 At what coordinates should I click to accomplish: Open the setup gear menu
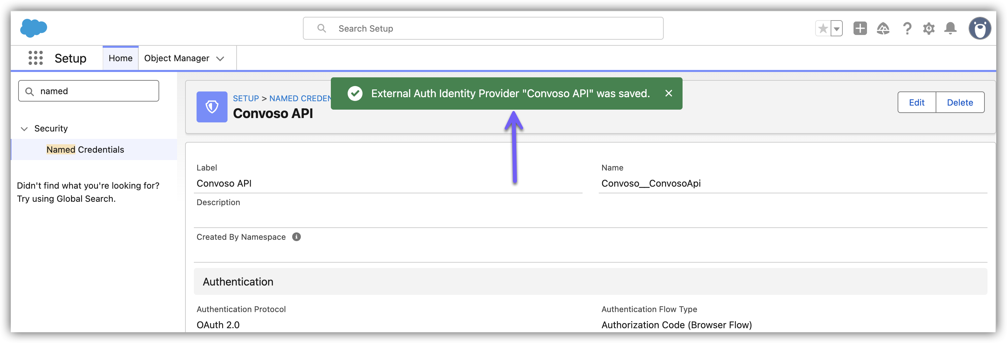[929, 29]
